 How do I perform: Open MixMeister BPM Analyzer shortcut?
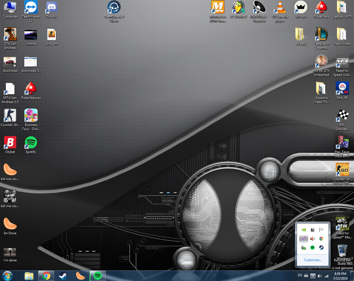pos(218,11)
